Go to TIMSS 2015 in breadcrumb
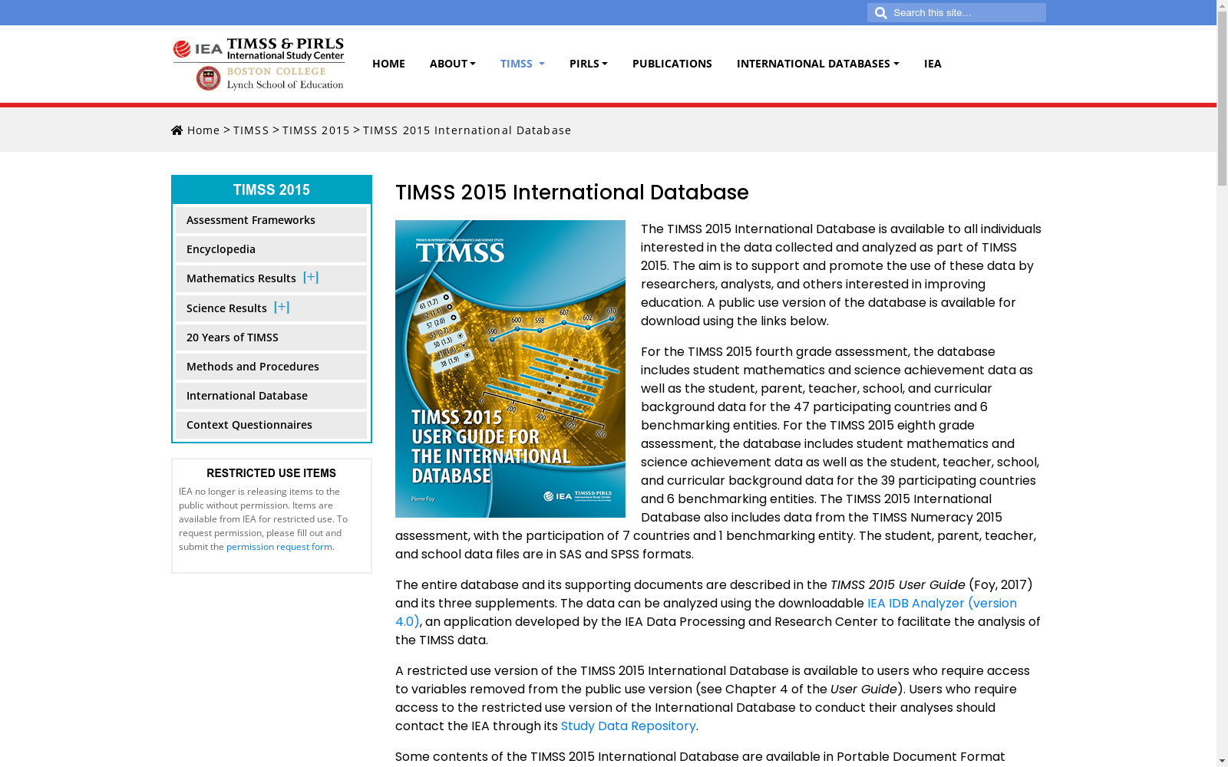 pyautogui.click(x=316, y=130)
